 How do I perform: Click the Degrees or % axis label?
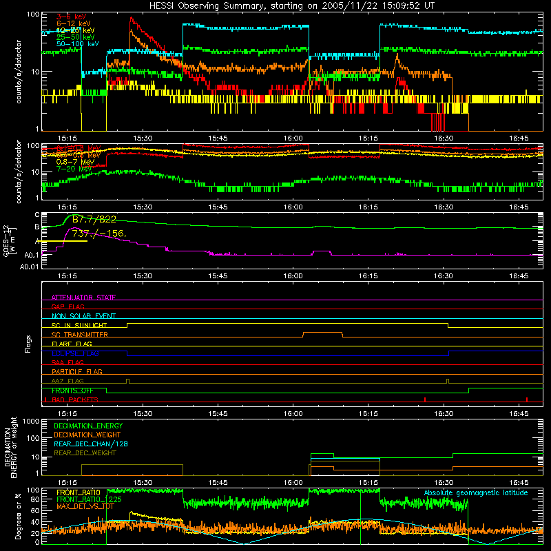click(x=18, y=517)
